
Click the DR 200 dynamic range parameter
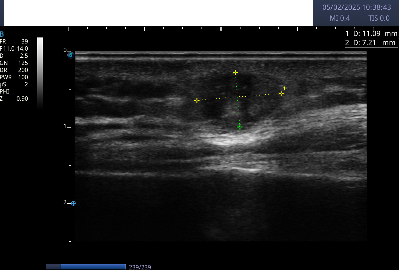pos(14,70)
